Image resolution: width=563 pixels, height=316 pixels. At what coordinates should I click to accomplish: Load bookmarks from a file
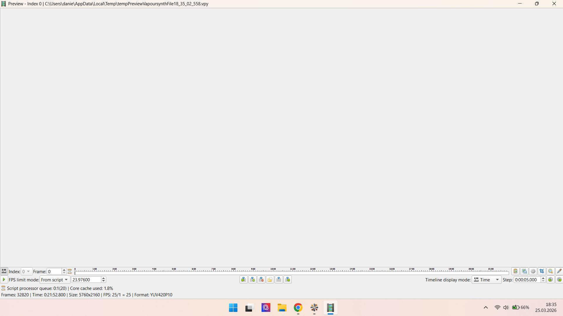point(270,279)
